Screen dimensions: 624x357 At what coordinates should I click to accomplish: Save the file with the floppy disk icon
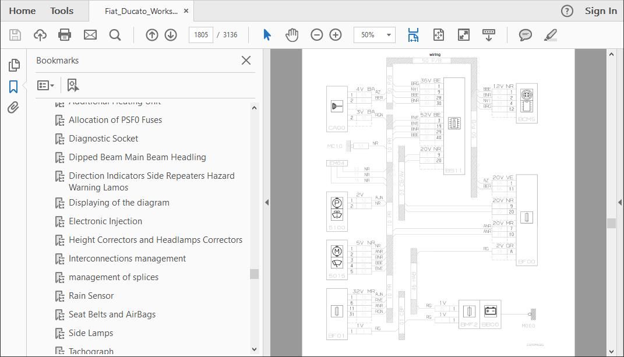15,35
